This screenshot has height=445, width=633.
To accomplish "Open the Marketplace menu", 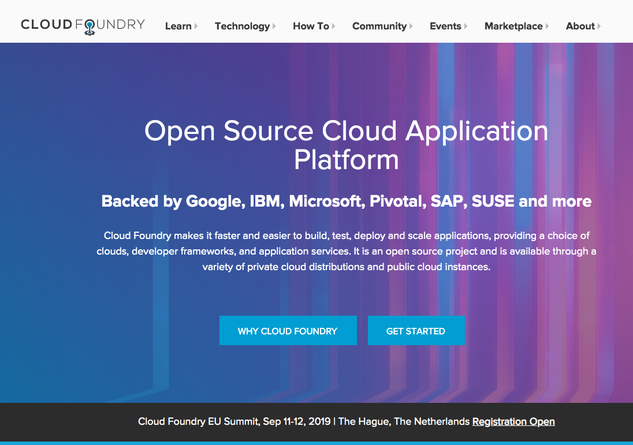I will pyautogui.click(x=513, y=26).
